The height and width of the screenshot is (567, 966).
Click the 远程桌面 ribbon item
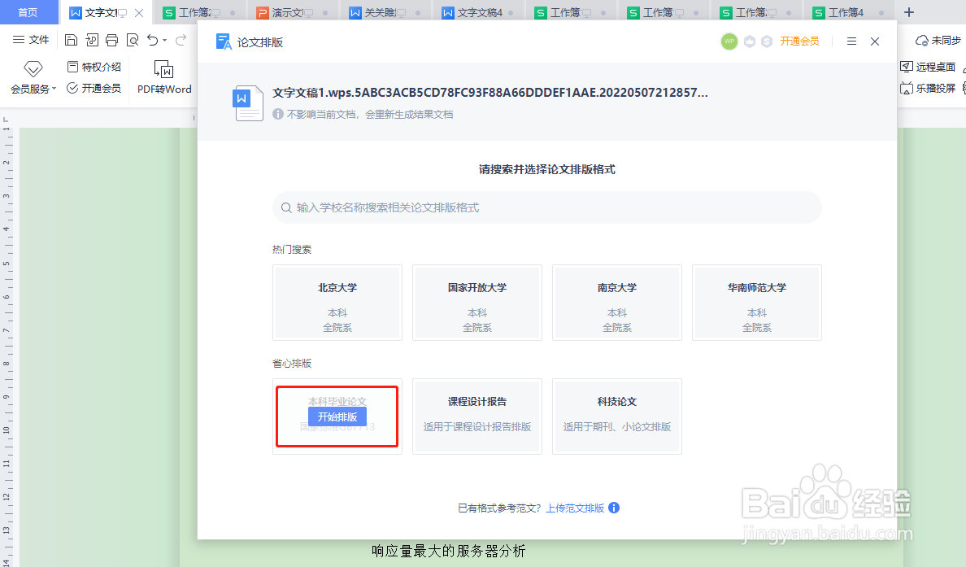click(928, 67)
